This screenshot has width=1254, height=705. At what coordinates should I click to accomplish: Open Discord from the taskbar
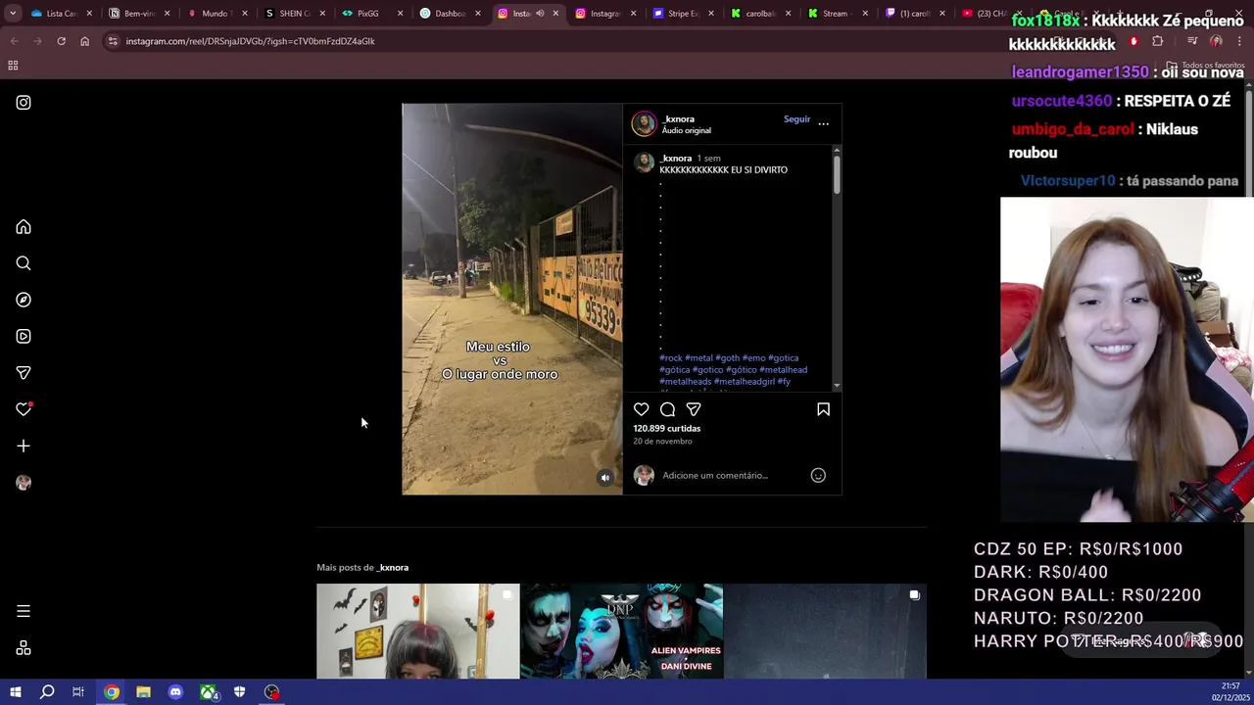175,692
